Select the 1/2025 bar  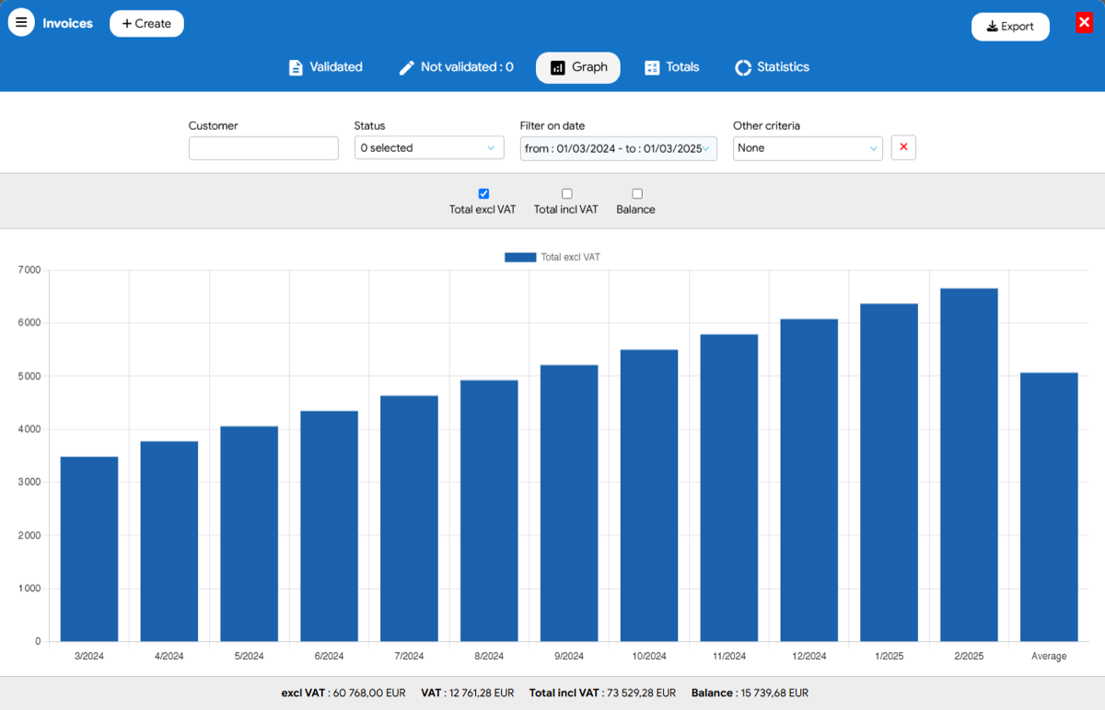click(x=890, y=472)
